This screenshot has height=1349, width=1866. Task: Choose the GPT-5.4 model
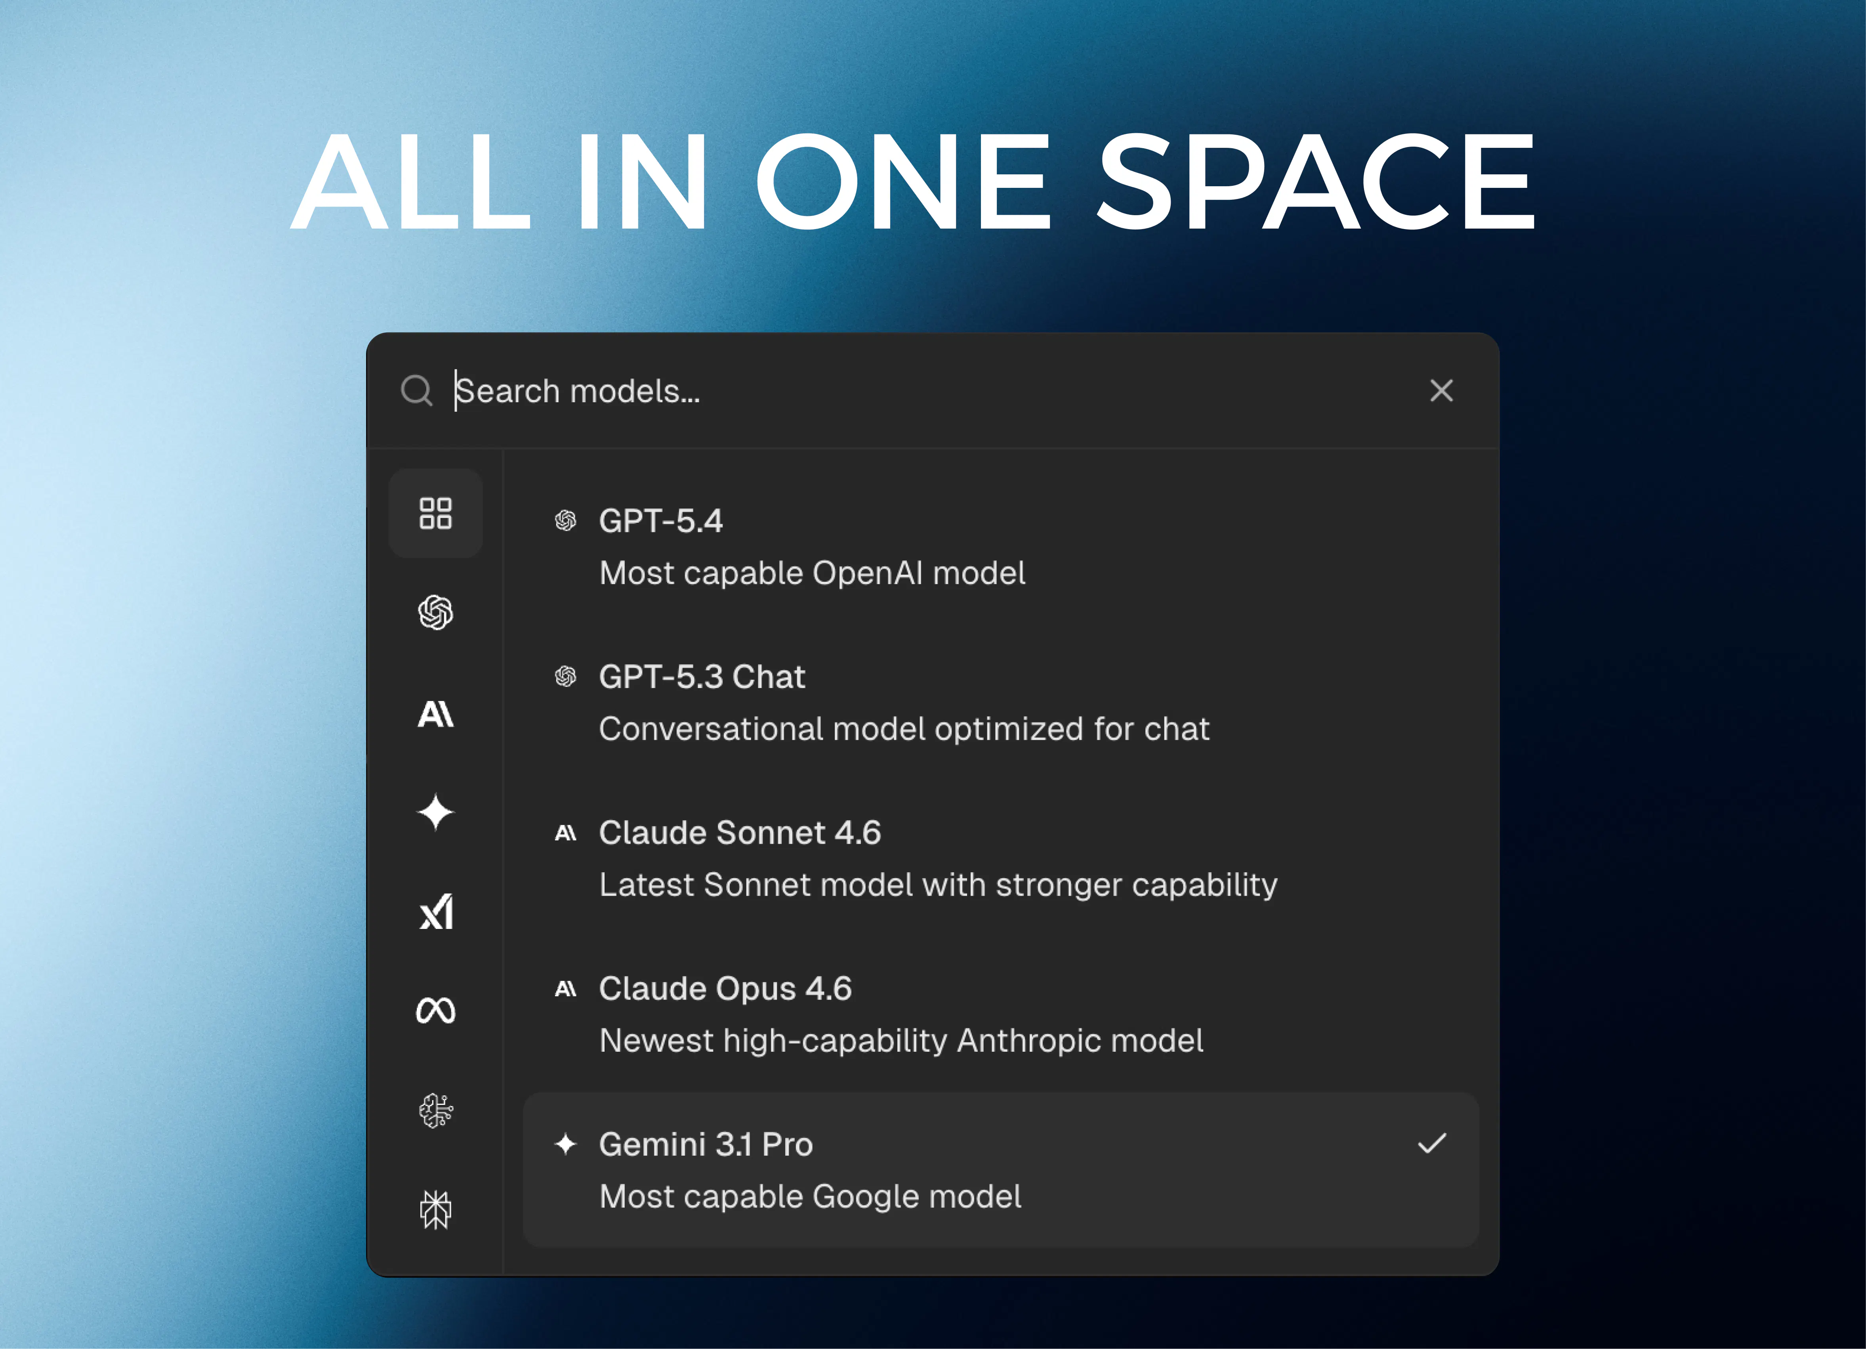click(1001, 546)
